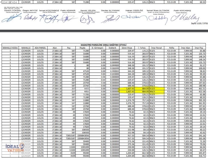Select the İmar Pay value '316.71'
Image resolution: width=208 pixels, height=159 pixels.
pos(202,156)
